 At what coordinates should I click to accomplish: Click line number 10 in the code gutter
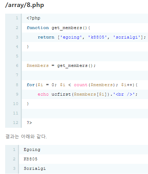click(x=15, y=104)
